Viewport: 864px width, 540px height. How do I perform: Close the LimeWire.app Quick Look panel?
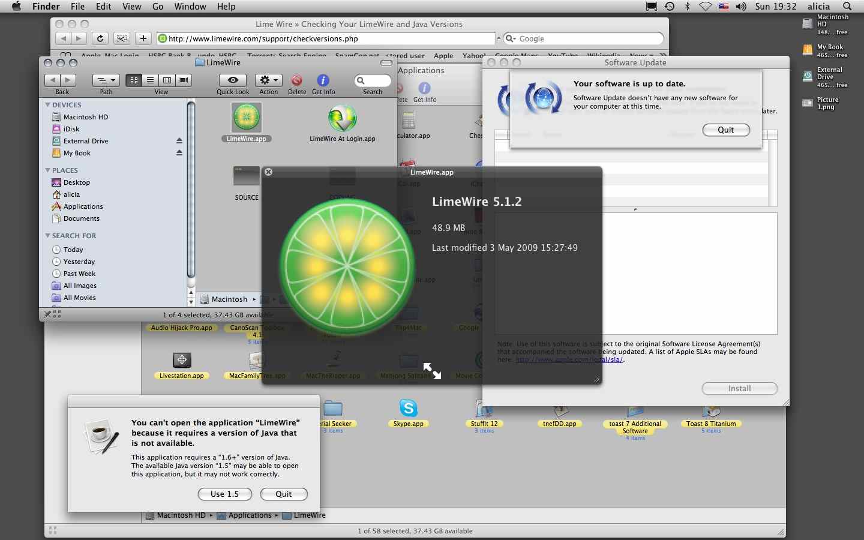pyautogui.click(x=269, y=172)
